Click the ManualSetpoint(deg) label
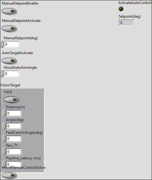Screen dimensions: 152x180 (21, 38)
